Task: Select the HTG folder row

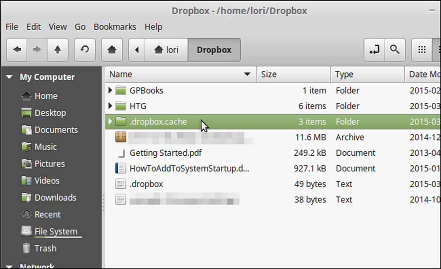Action: pos(273,106)
